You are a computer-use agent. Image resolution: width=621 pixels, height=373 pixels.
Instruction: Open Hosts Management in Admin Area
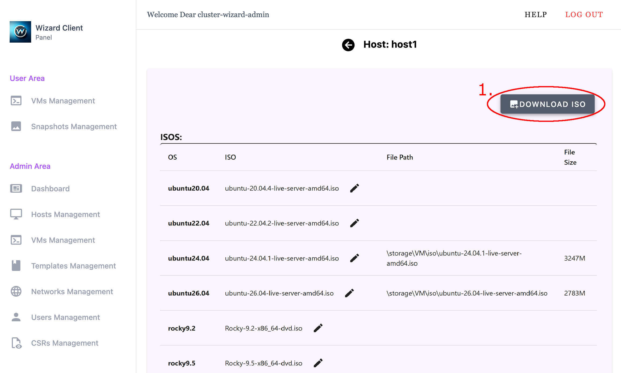[65, 214]
